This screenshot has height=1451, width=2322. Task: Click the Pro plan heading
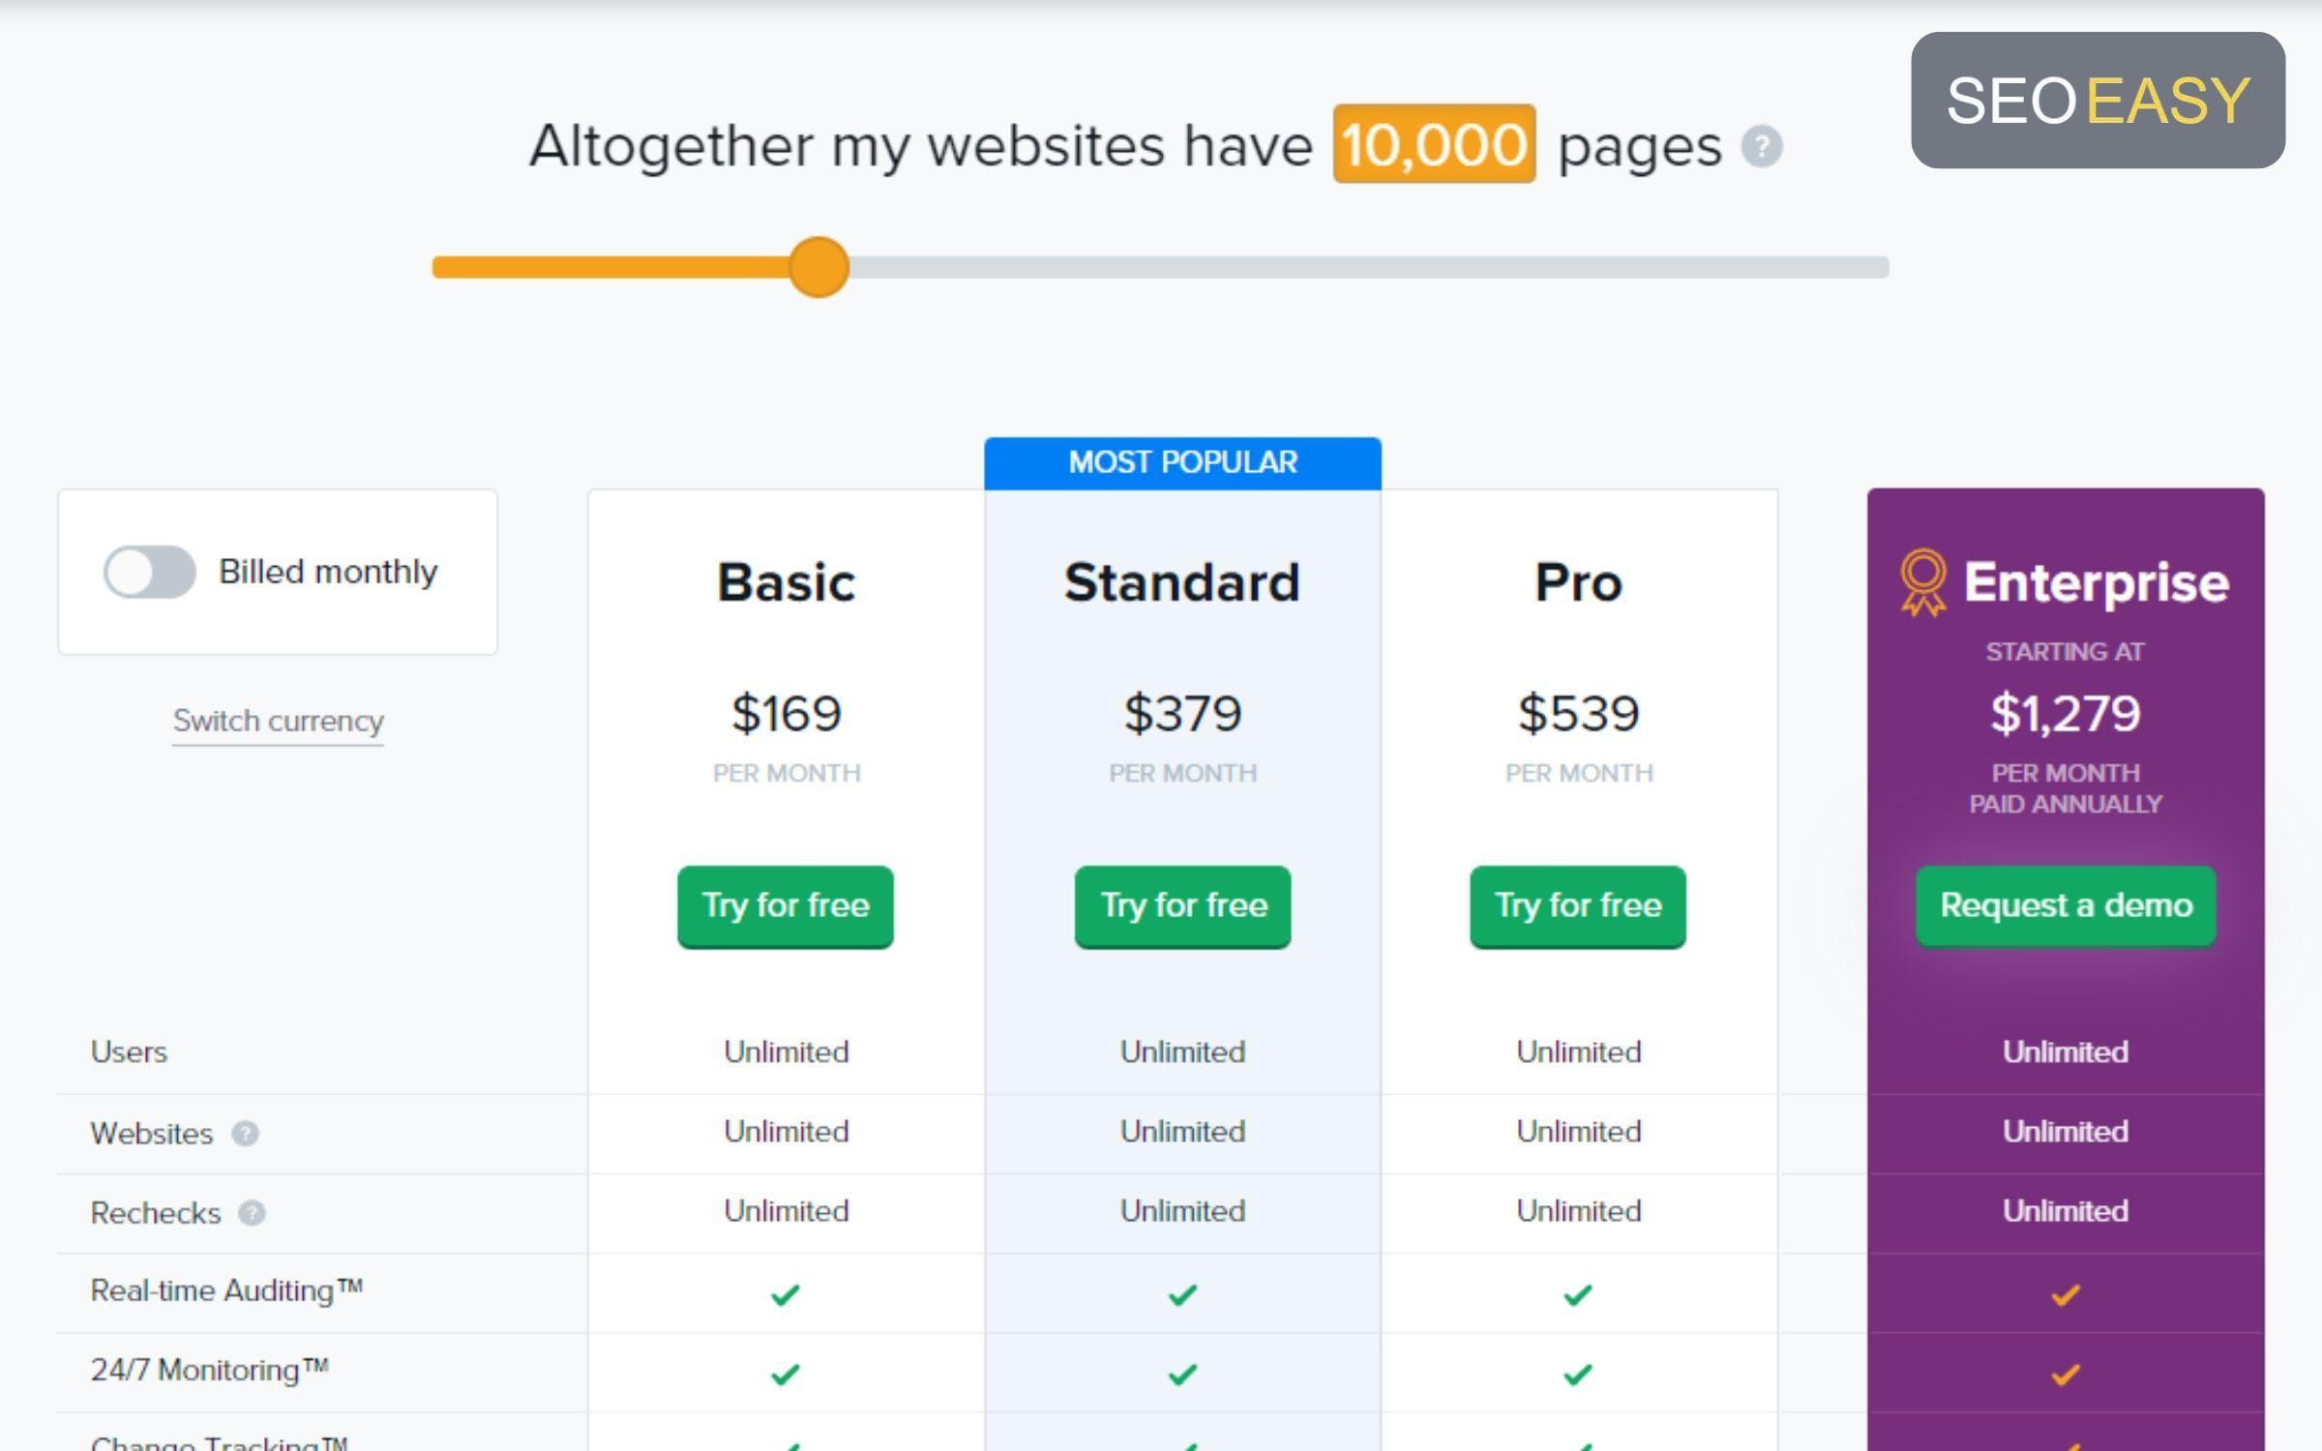1578,582
